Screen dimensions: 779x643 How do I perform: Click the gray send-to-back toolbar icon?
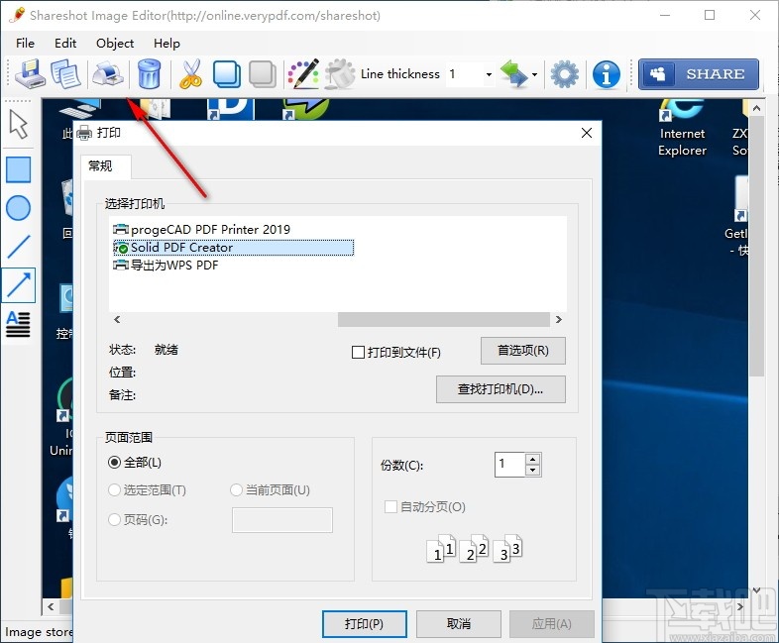tap(263, 74)
